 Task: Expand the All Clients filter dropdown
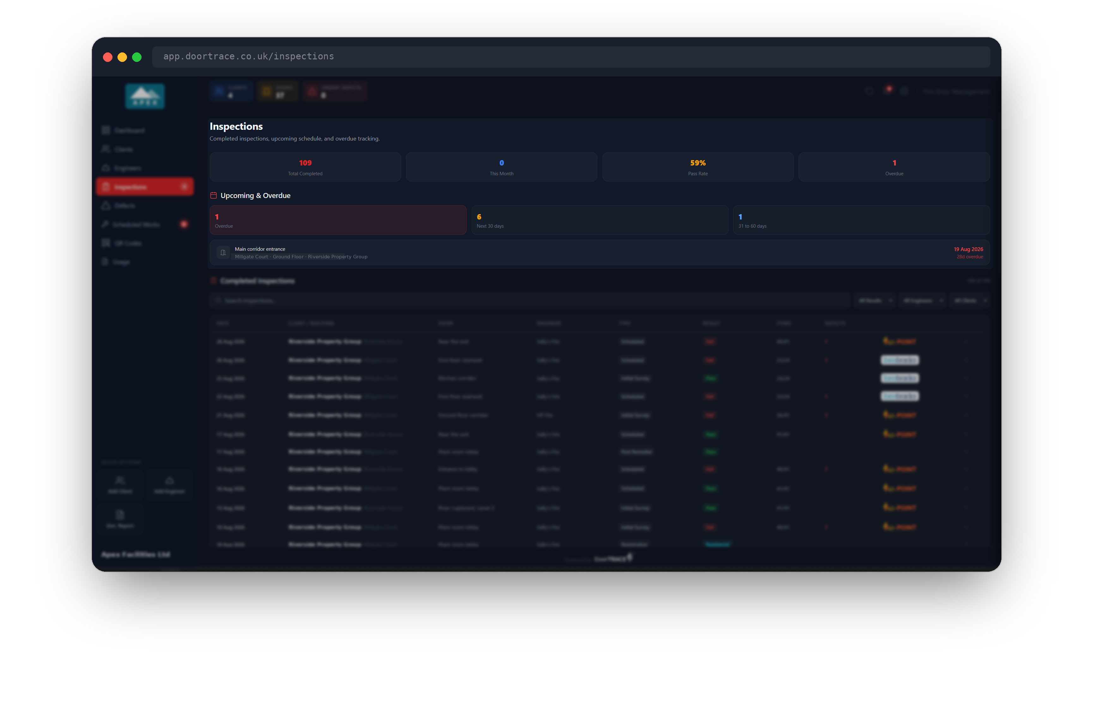click(969, 300)
